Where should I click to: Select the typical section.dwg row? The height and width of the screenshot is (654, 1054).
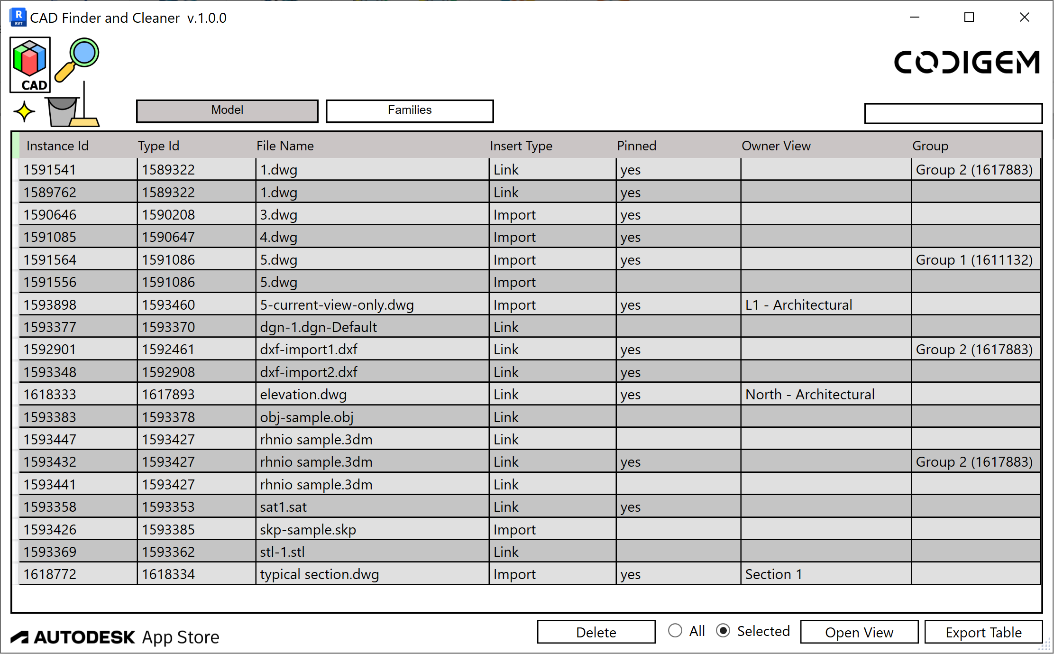point(319,574)
